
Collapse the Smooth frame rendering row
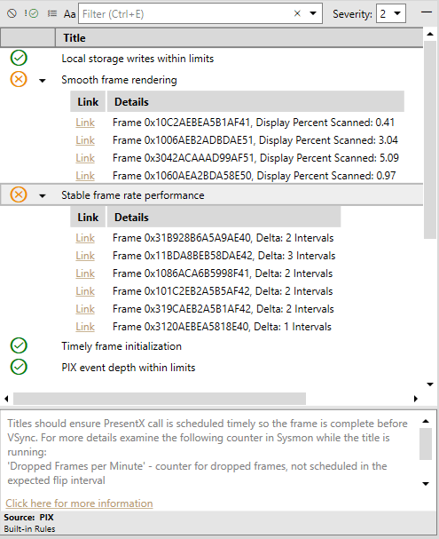43,81
